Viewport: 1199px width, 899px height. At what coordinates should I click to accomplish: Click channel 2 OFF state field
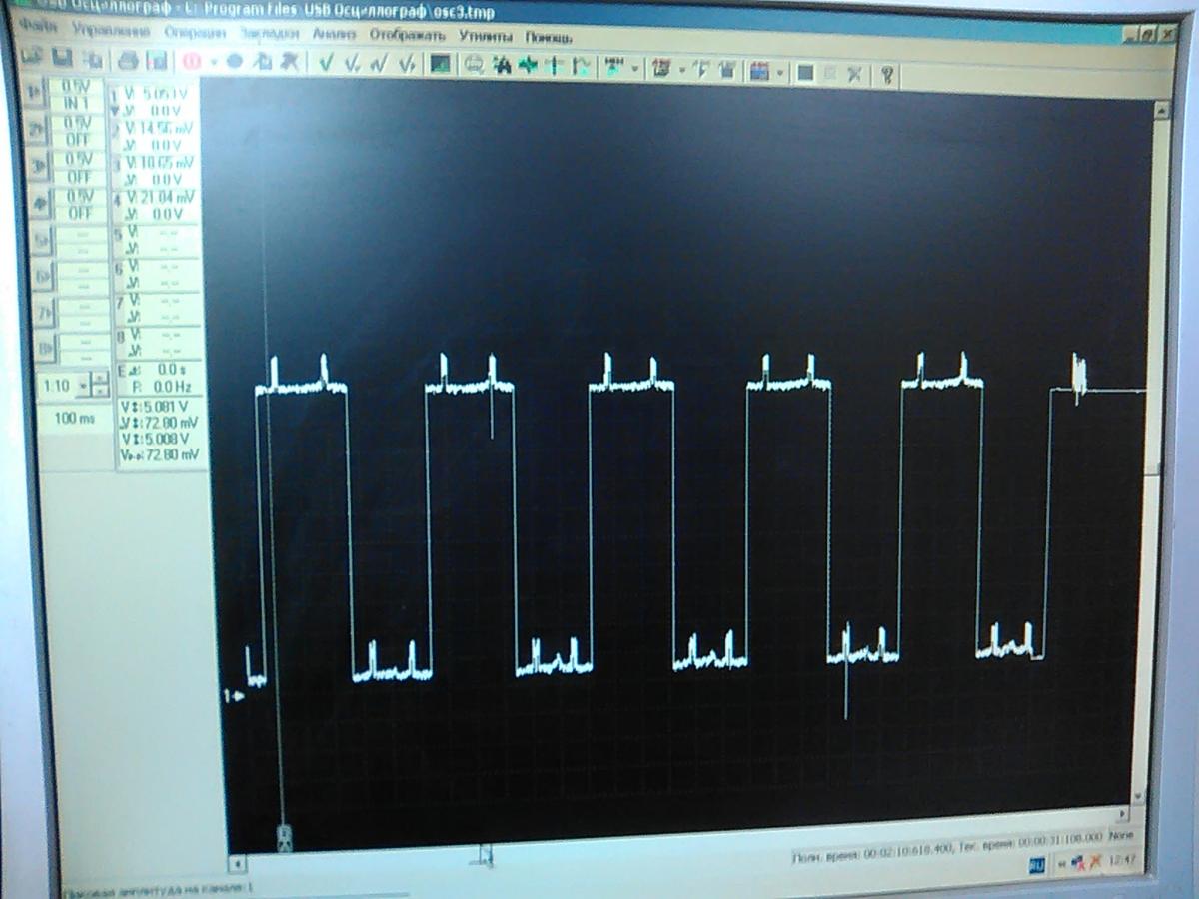[x=79, y=139]
